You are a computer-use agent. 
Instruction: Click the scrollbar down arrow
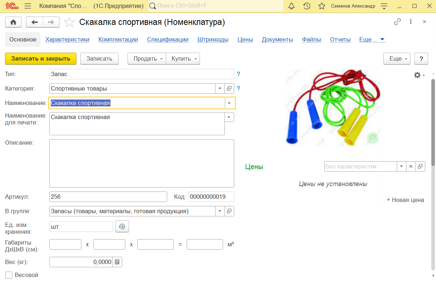pos(433,276)
